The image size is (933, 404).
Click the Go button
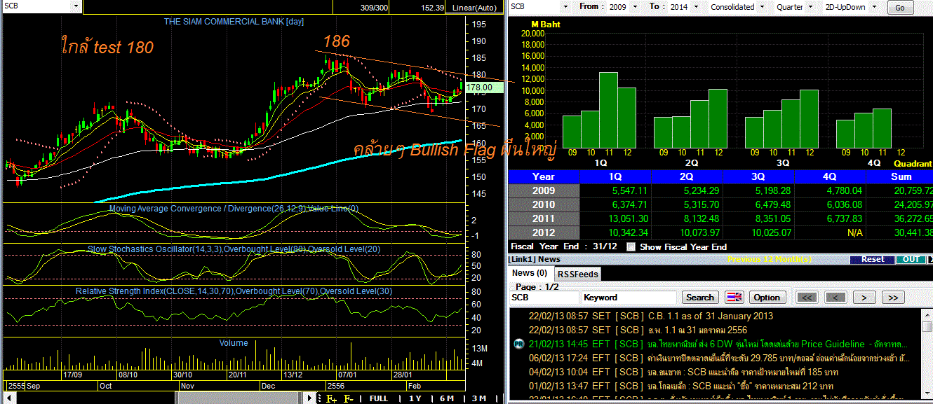point(900,8)
